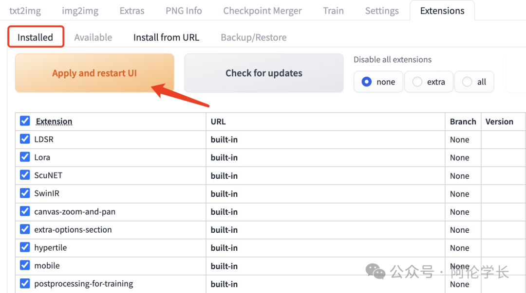The width and height of the screenshot is (526, 293).
Task: Open the Backup/Restore sub-tab
Action: point(253,37)
